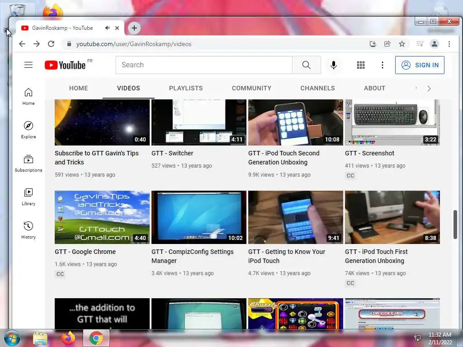Screen dimensions: 463x347
Task: Click the page vertical scrollbar thumb
Action: pyautogui.click(x=455, y=224)
